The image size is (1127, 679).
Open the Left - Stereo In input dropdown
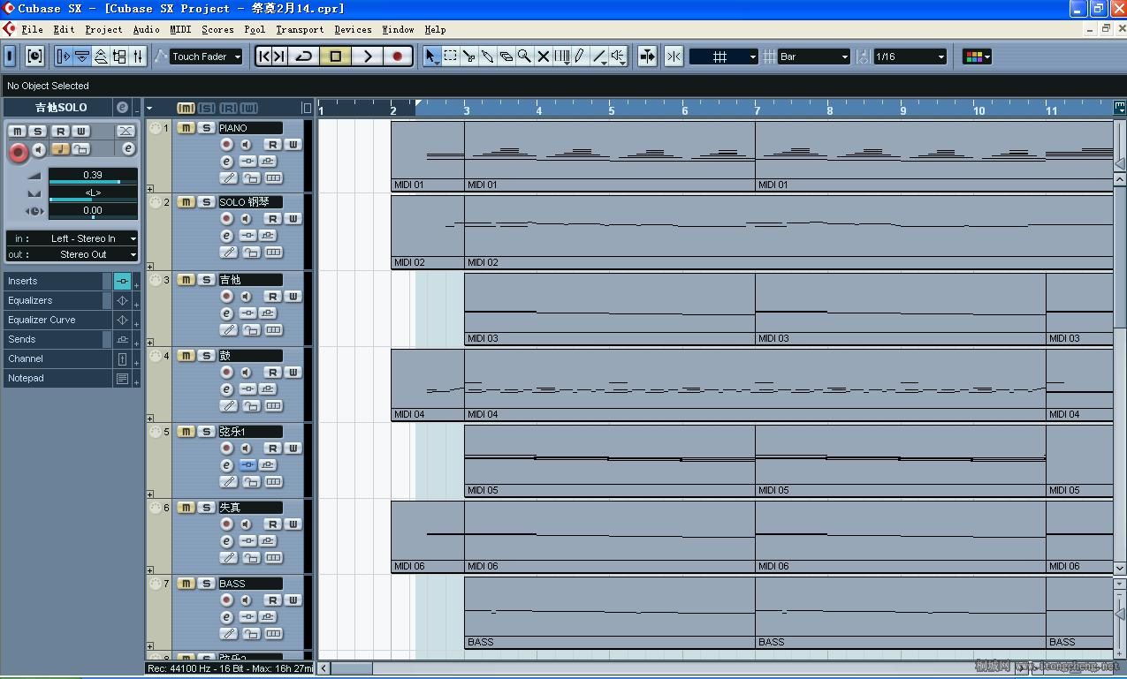[72, 238]
